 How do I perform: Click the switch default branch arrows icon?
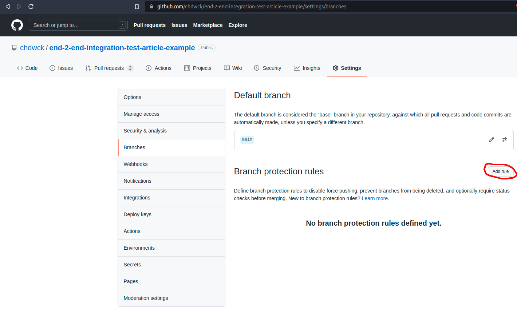tap(505, 140)
